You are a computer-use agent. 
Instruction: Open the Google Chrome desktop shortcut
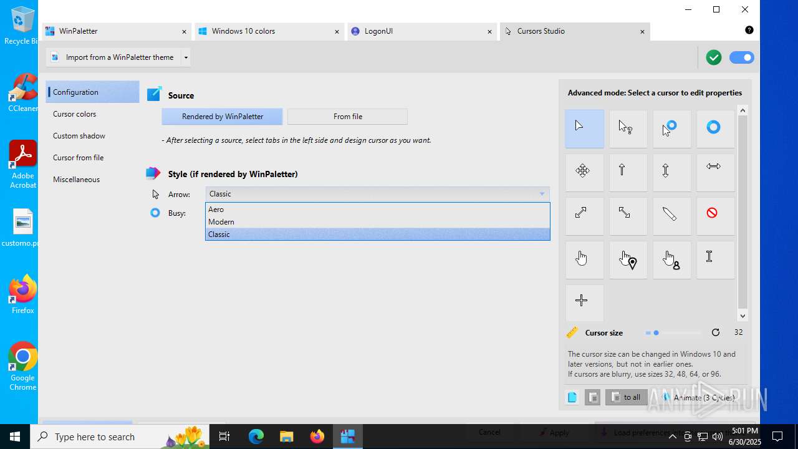pos(22,367)
